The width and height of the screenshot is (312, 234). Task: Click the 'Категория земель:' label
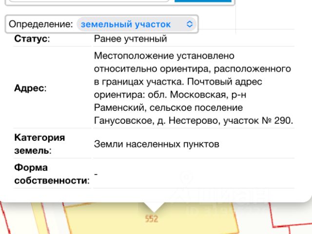39,144
